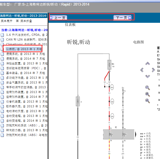Click the 昕锐,昕动 diagram title

point(78,42)
